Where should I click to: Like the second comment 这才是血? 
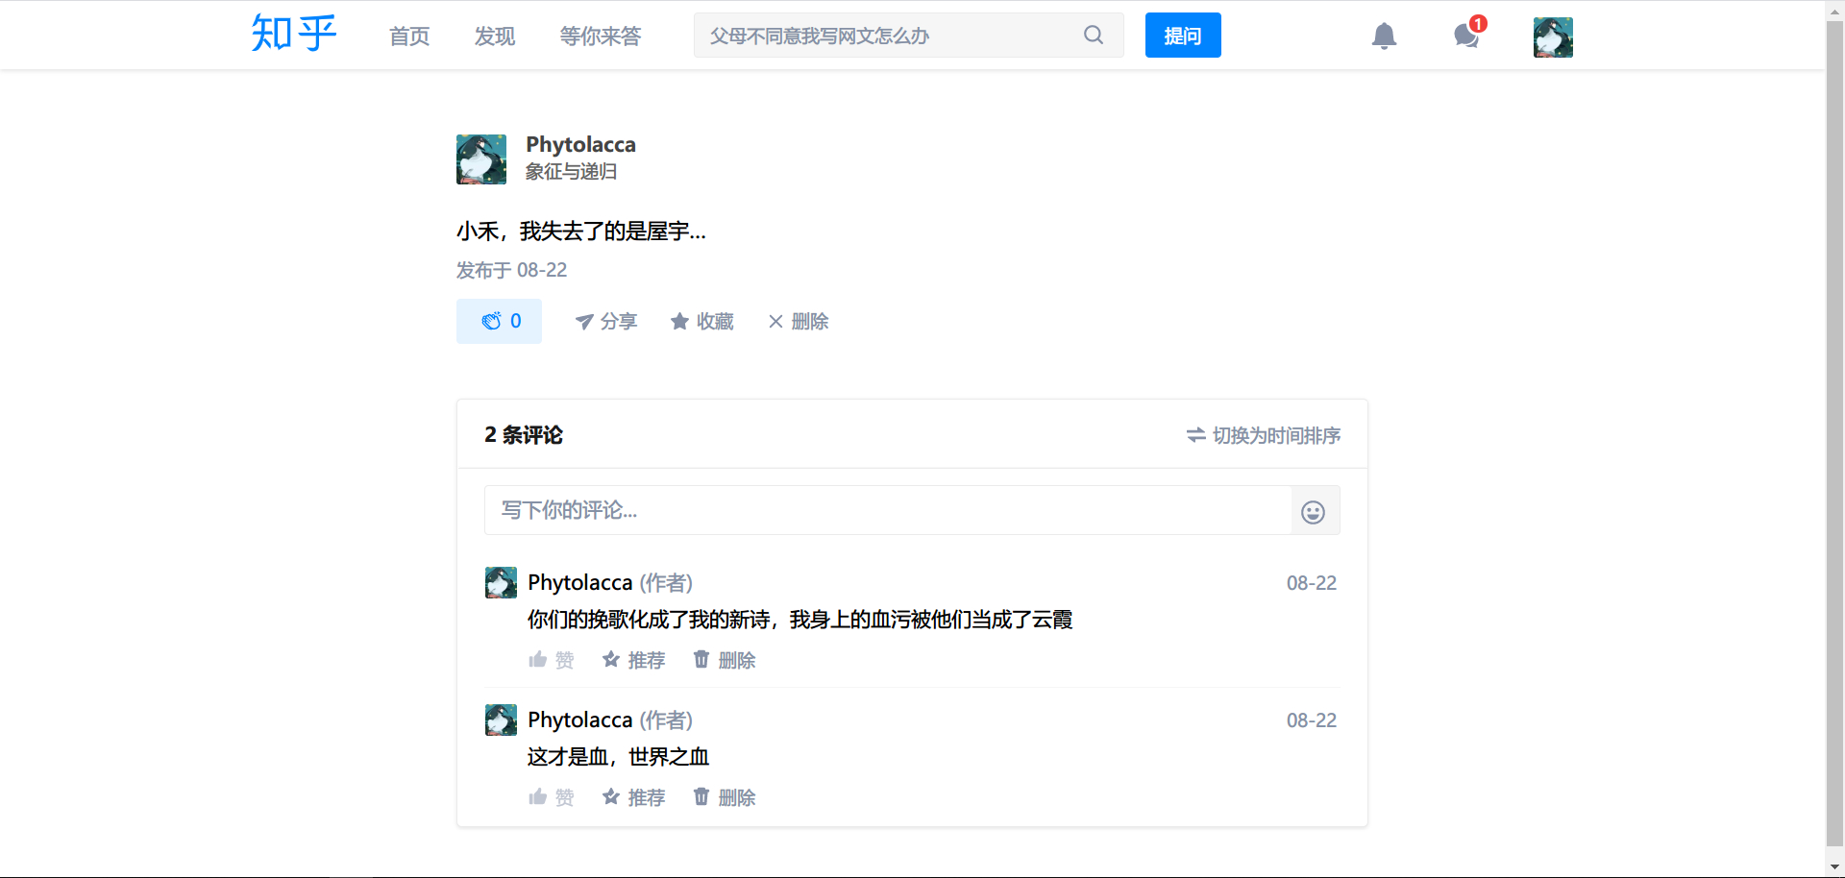pyautogui.click(x=551, y=797)
